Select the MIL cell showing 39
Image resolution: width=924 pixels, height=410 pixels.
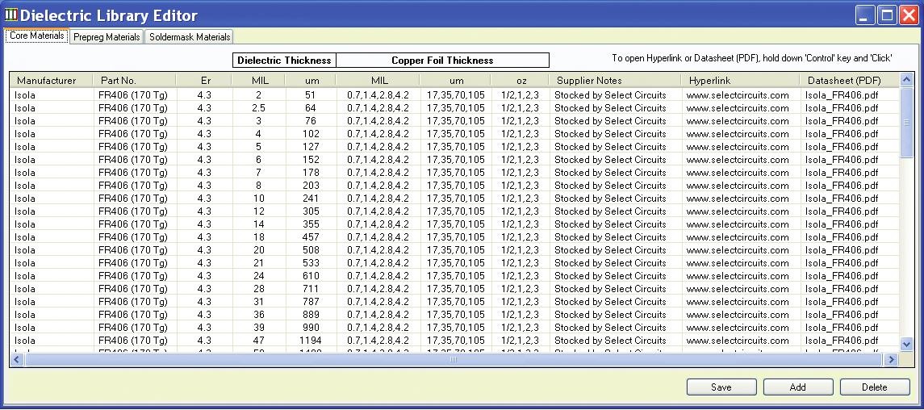[259, 328]
